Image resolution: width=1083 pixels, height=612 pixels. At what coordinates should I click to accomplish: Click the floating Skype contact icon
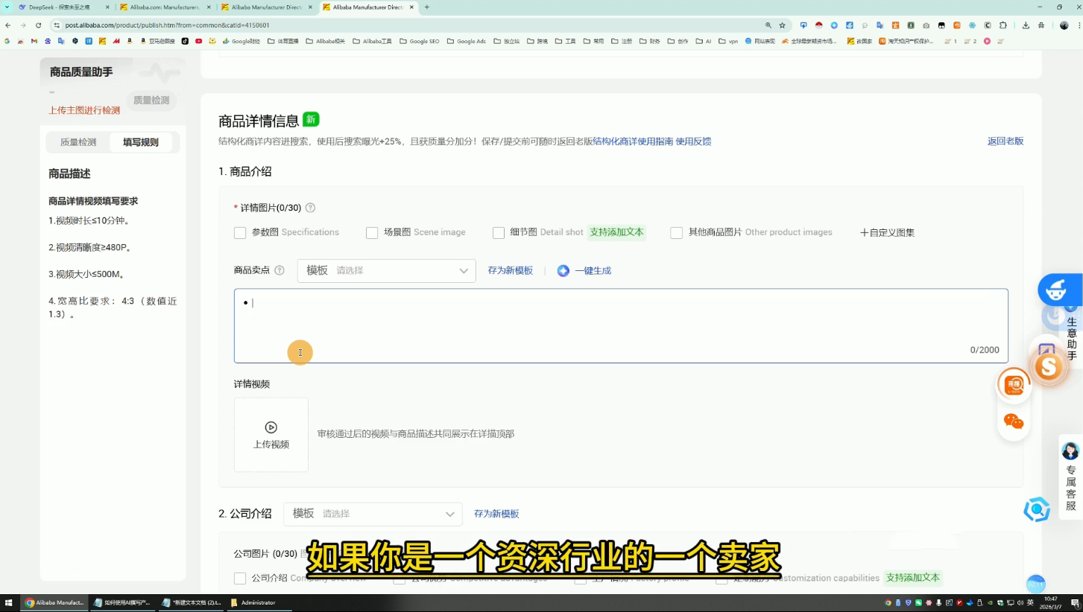(x=1049, y=367)
